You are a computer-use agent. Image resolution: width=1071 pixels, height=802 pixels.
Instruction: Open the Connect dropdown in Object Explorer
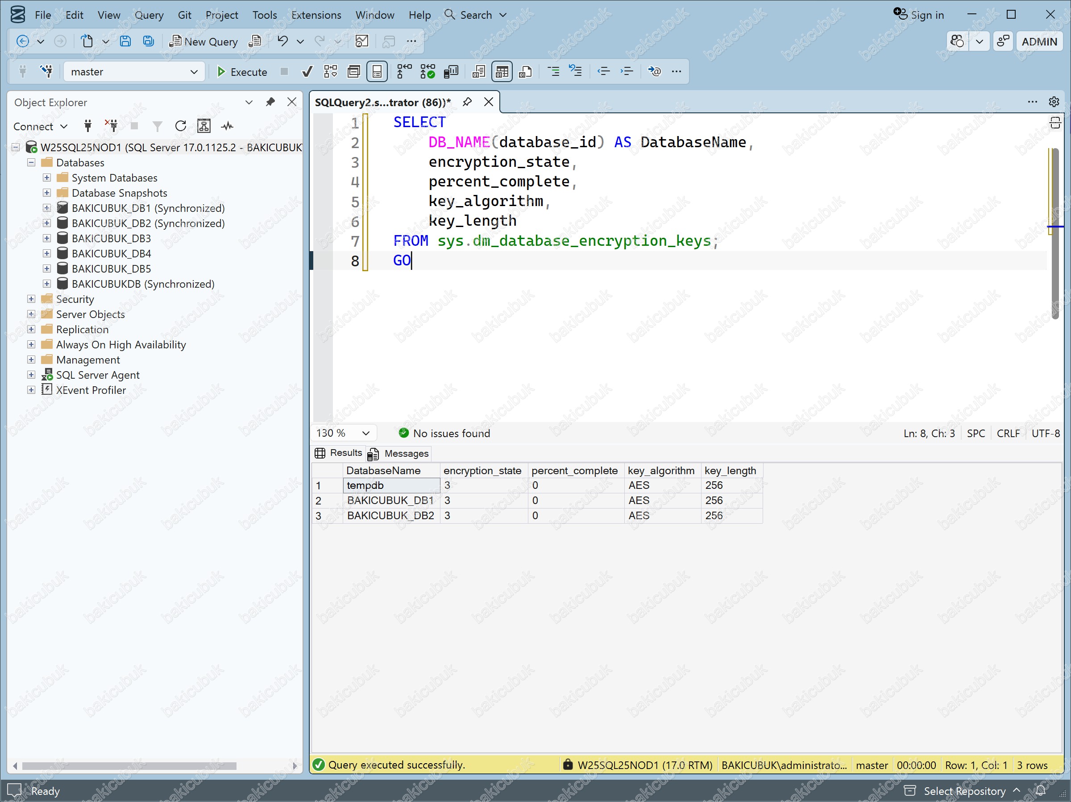[40, 126]
